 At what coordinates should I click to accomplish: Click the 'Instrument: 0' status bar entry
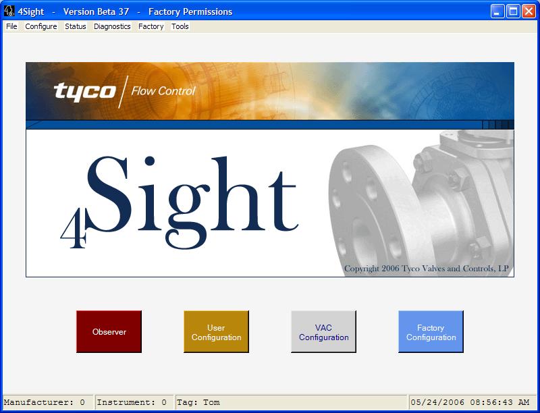(134, 402)
